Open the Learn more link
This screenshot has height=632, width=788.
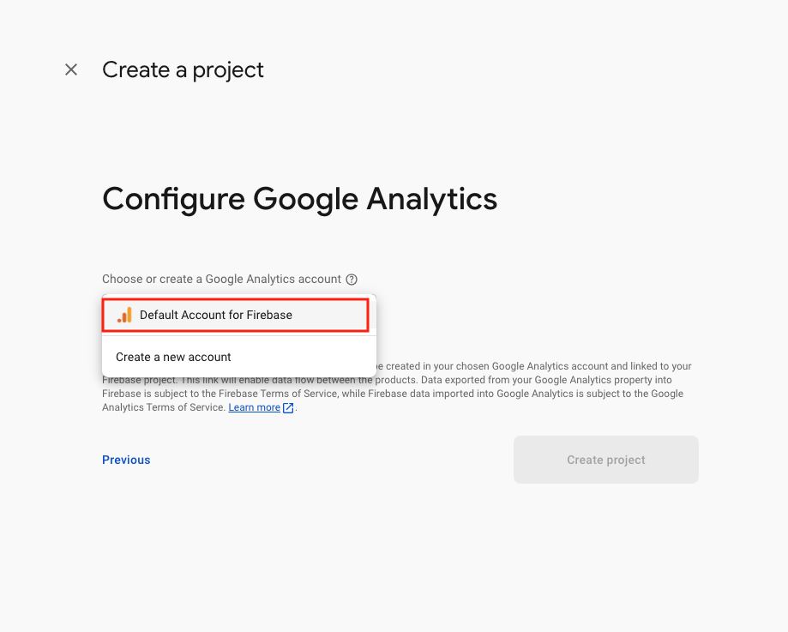(254, 408)
